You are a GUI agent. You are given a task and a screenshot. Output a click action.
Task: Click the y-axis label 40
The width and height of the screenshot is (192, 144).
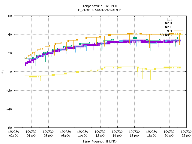tap(10, 34)
